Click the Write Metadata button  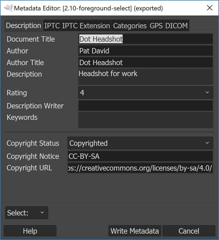(x=135, y=231)
